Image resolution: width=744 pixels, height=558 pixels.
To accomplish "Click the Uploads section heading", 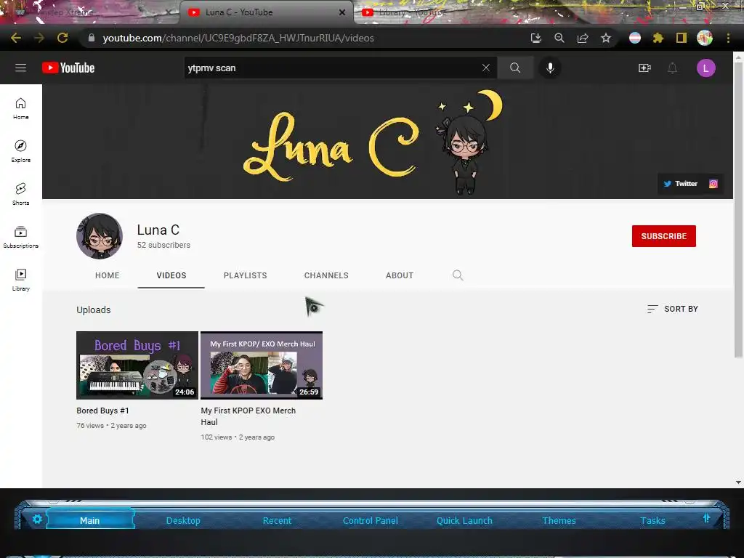I will click(x=94, y=310).
